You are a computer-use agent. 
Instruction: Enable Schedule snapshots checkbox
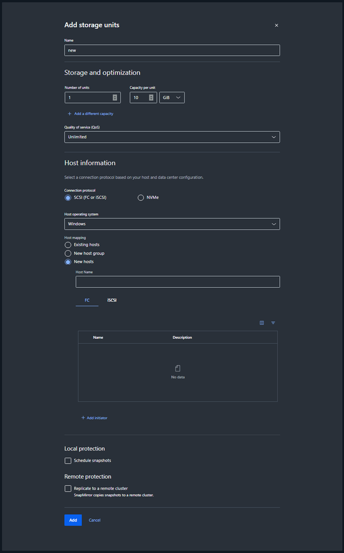pyautogui.click(x=68, y=461)
